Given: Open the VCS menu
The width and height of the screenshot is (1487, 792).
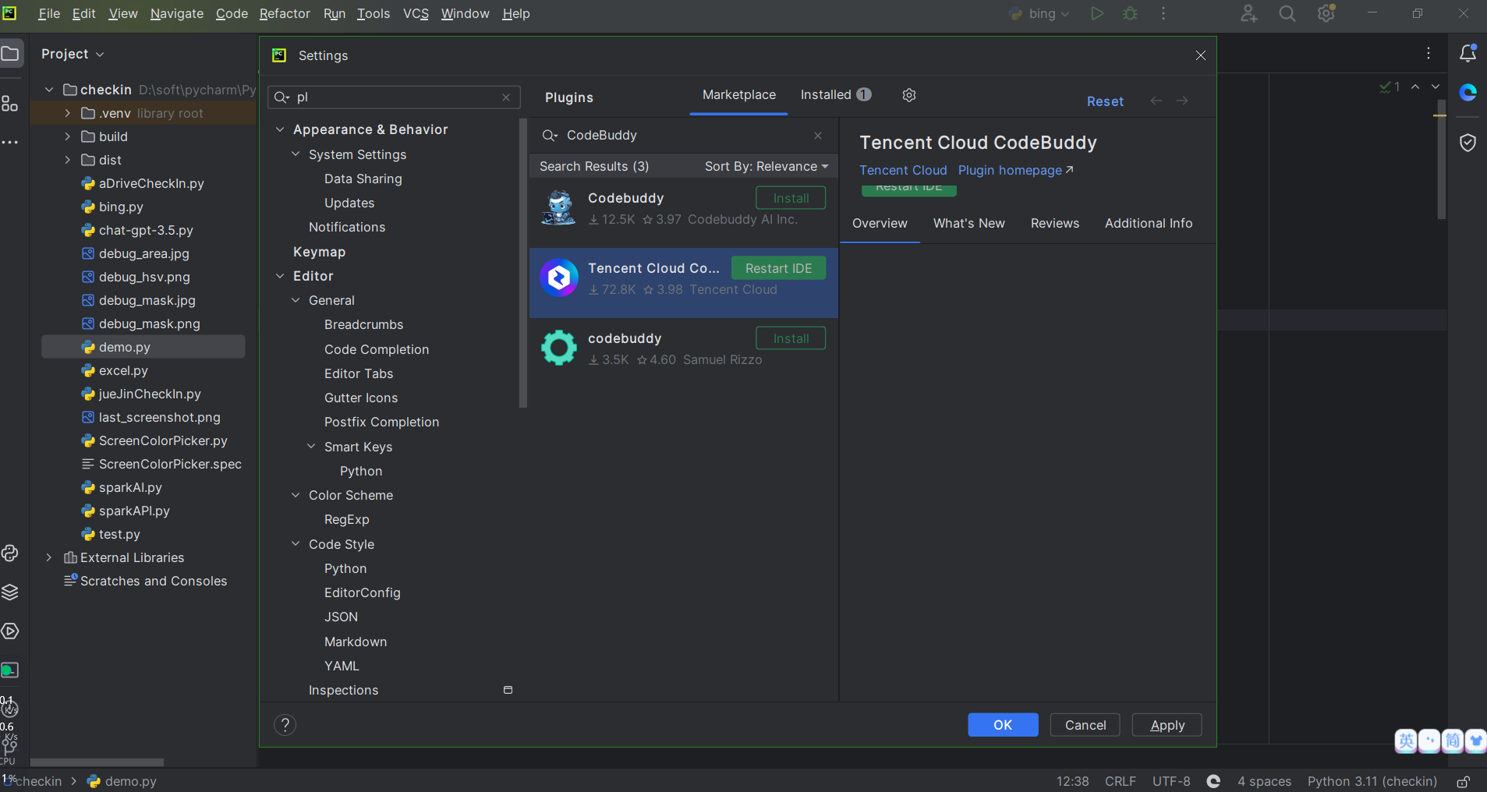Looking at the screenshot, I should 416,13.
